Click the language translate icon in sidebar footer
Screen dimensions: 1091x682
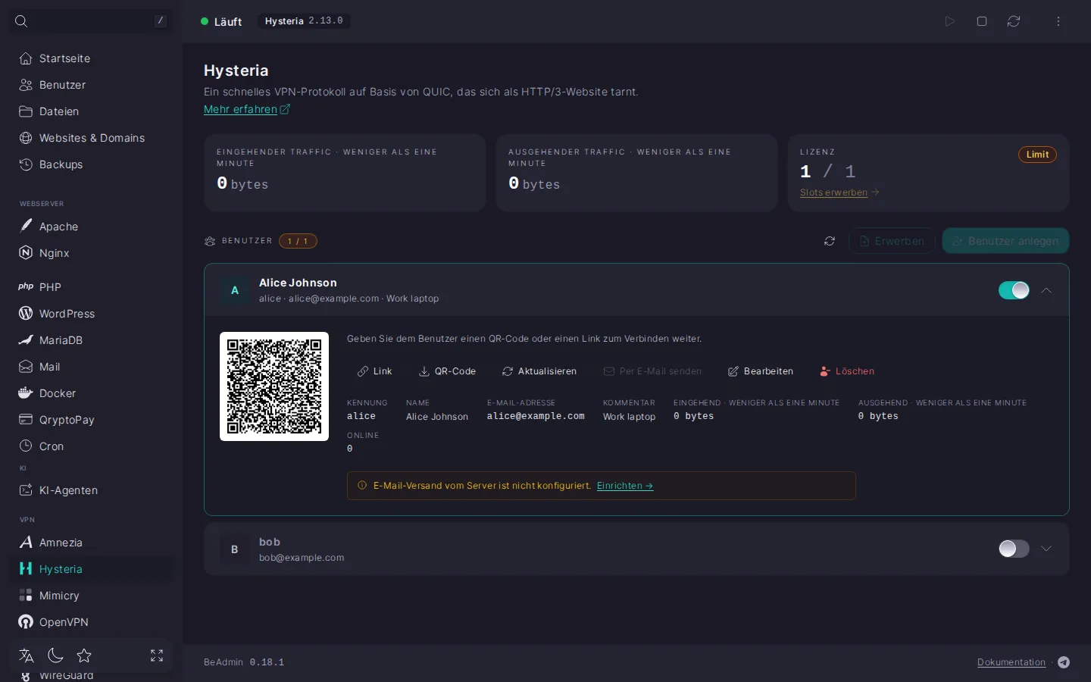(27, 655)
